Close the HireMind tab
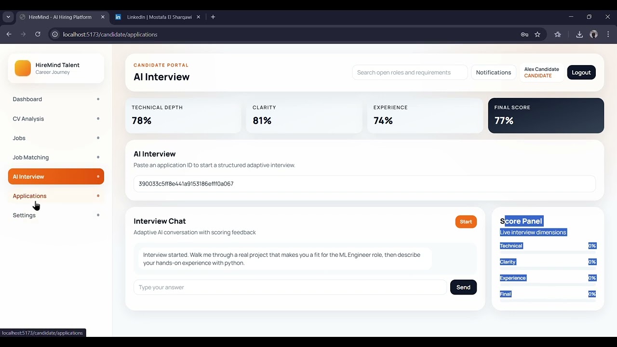This screenshot has width=617, height=347. click(x=103, y=17)
